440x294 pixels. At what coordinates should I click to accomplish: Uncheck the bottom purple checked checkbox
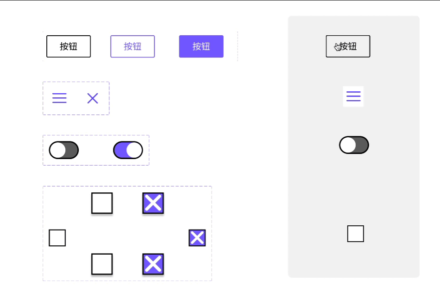point(153,264)
